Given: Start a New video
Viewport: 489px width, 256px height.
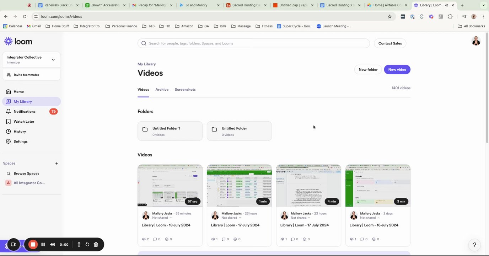Looking at the screenshot, I should pyautogui.click(x=397, y=70).
